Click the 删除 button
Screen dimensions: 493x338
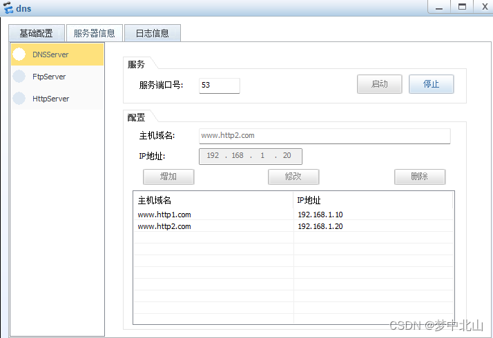click(420, 177)
